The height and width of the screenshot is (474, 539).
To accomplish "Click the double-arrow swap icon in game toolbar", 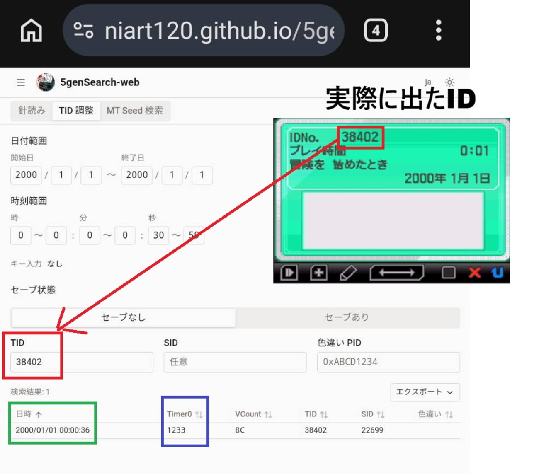I will tap(397, 273).
